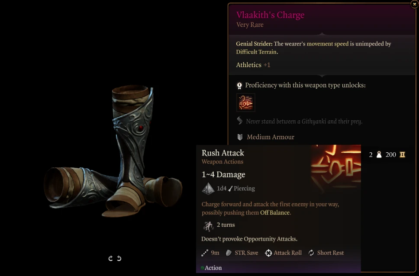The height and width of the screenshot is (276, 419).
Task: Rotate the boots model counterclockwise
Action: (x=119, y=258)
